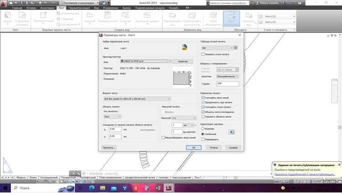This screenshot has height=193, width=342.
Task: Open the 'Что печатать' dropdown
Action: 112,117
